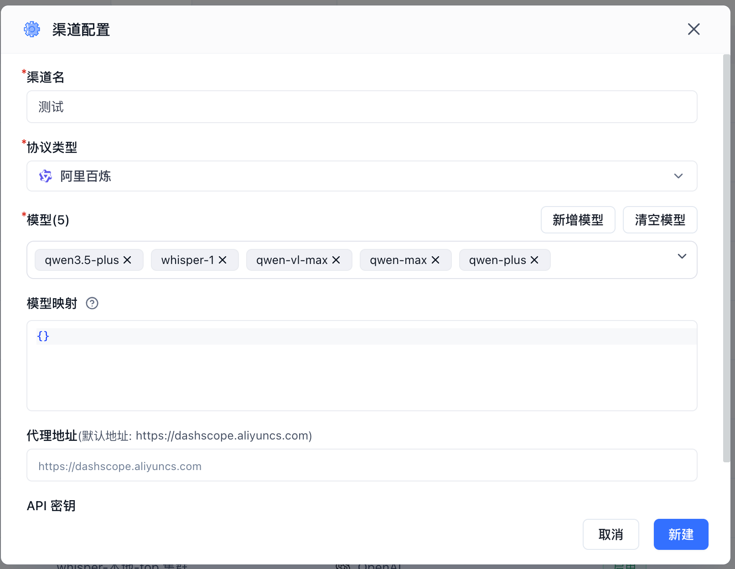Image resolution: width=735 pixels, height=569 pixels.
Task: Click the 新增模型 button
Action: click(x=578, y=220)
